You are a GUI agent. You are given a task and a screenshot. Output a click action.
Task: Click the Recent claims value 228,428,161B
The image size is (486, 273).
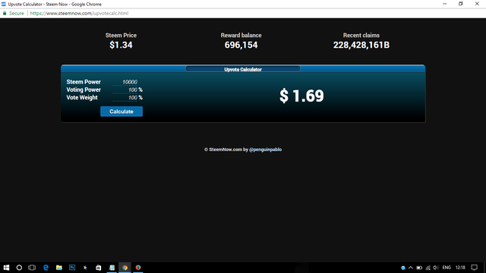point(361,45)
